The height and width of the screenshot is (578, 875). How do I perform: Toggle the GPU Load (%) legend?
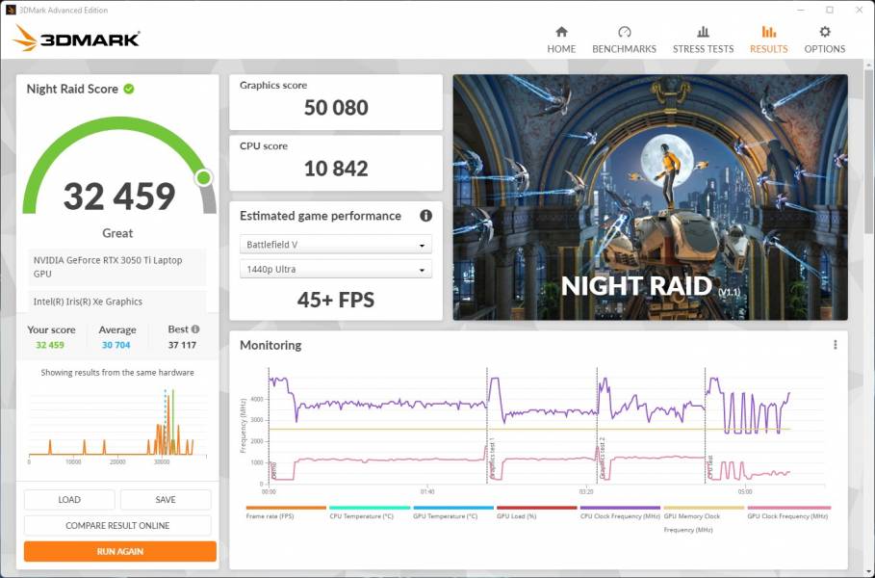point(536,512)
